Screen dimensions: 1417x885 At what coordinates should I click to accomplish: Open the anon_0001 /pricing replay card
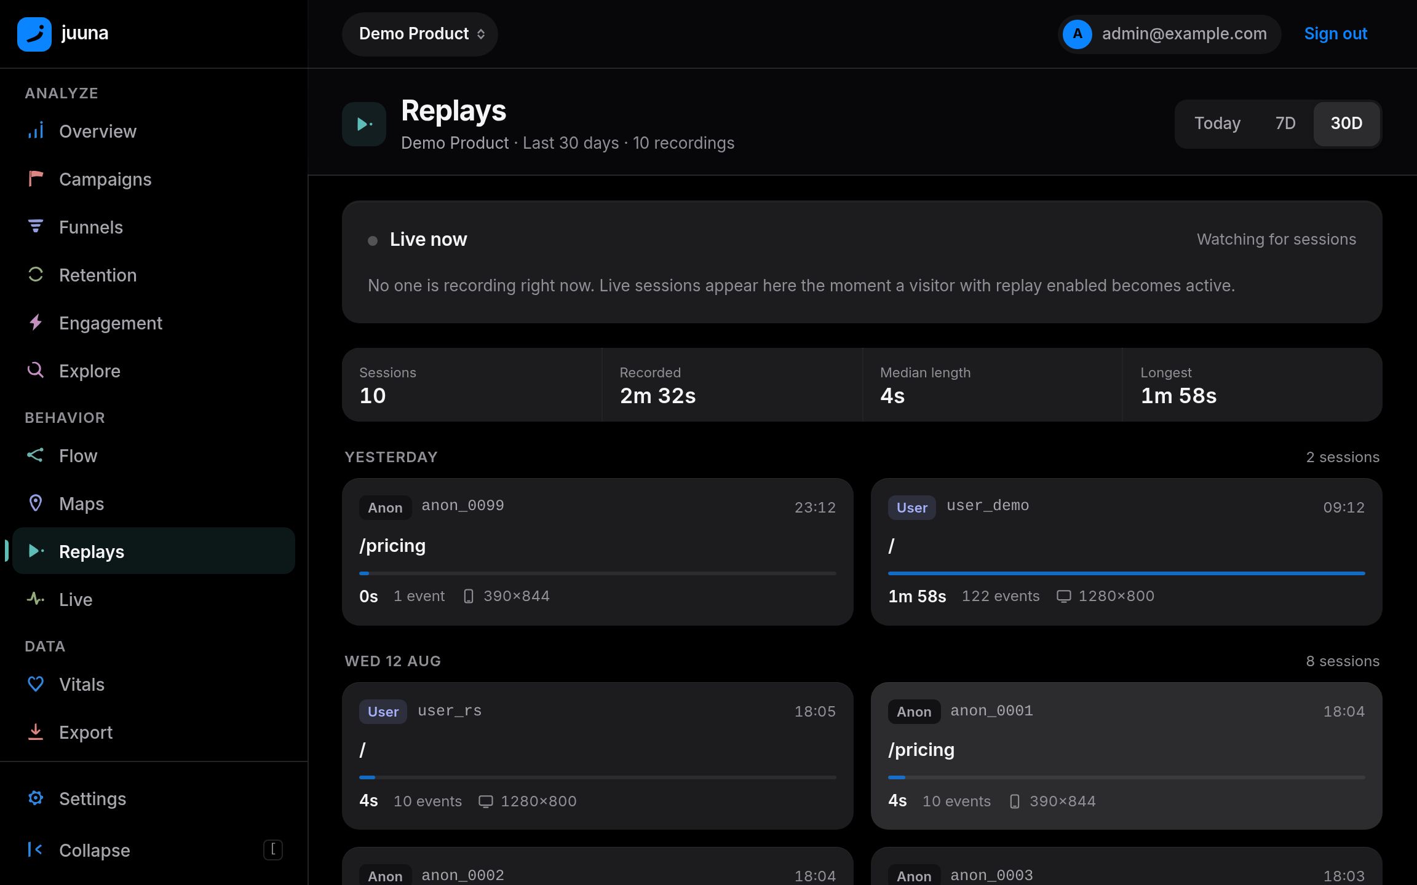(x=1127, y=756)
